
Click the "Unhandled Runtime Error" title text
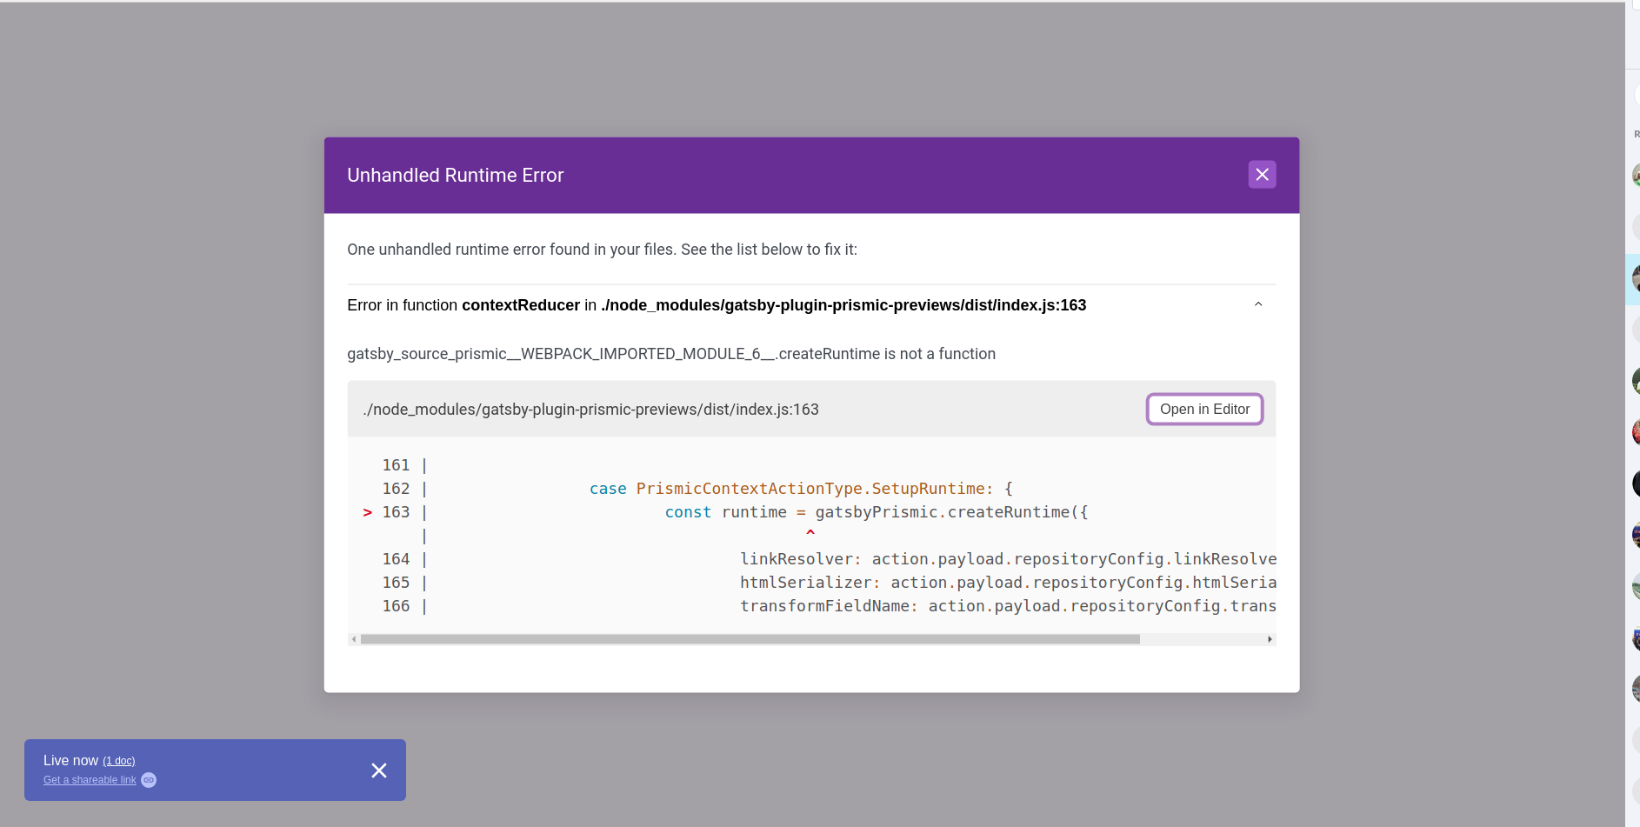pyautogui.click(x=455, y=176)
